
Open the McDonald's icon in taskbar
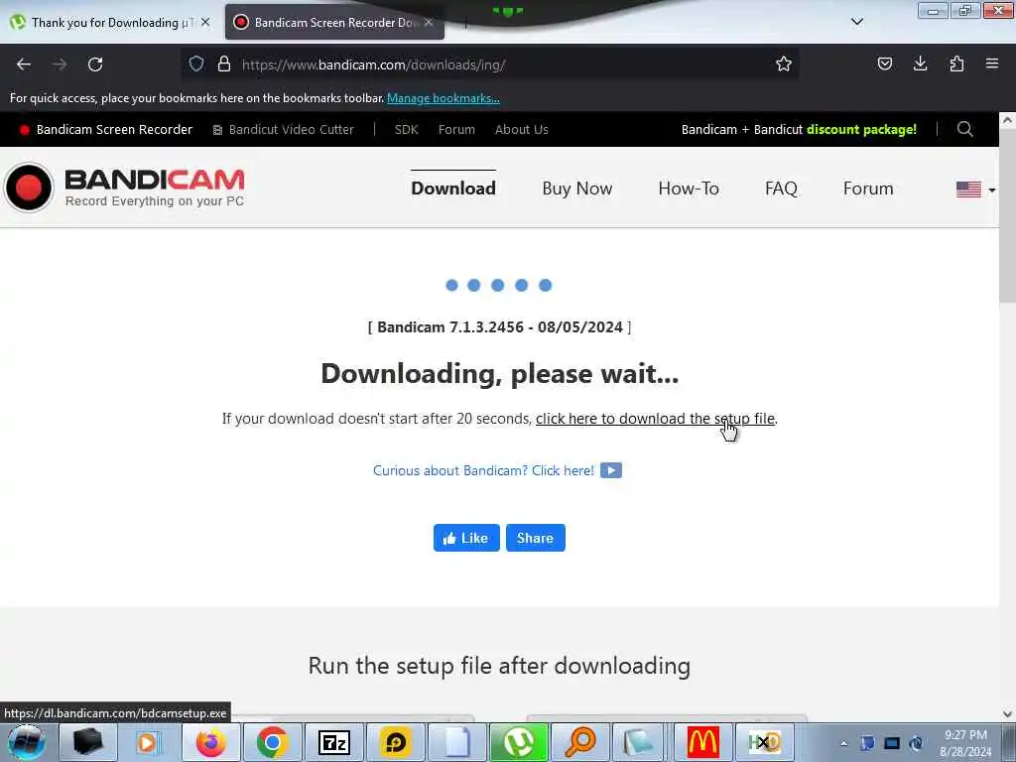tap(703, 742)
